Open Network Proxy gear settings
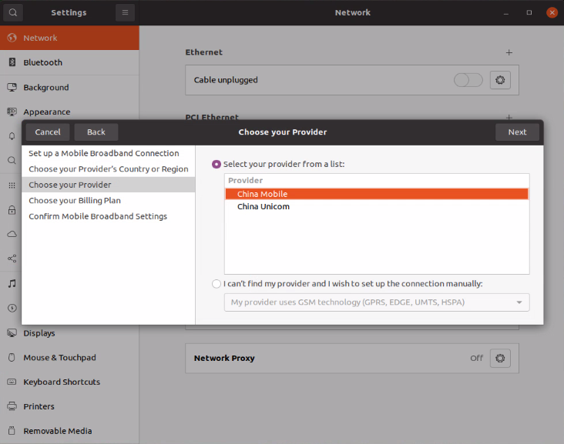564x444 pixels. pyautogui.click(x=500, y=358)
